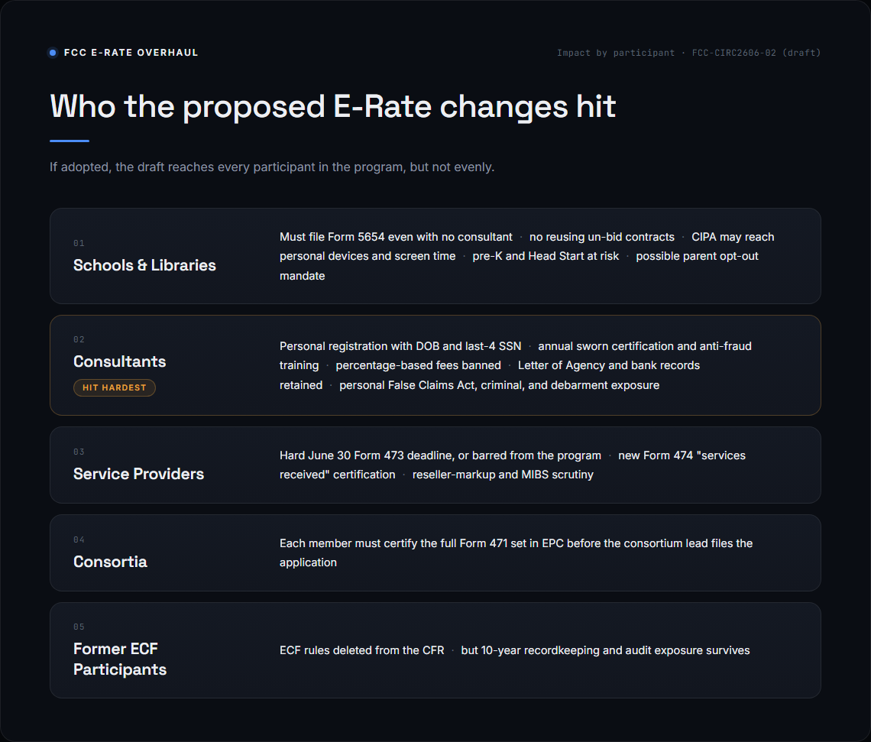
Task: Open the Consortia card title
Action: tap(110, 562)
